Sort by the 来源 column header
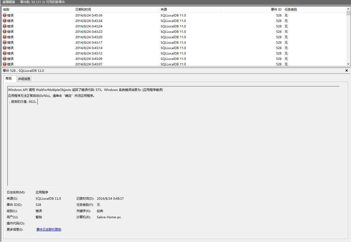The width and height of the screenshot is (351, 242). (190, 10)
